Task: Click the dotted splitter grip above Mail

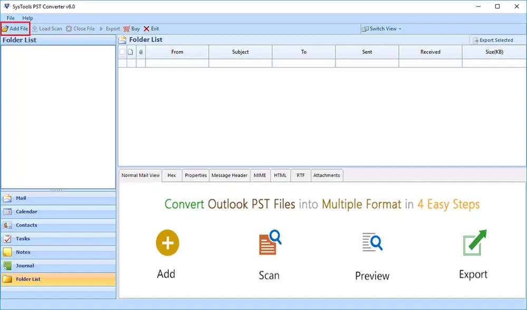Action: pyautogui.click(x=56, y=190)
